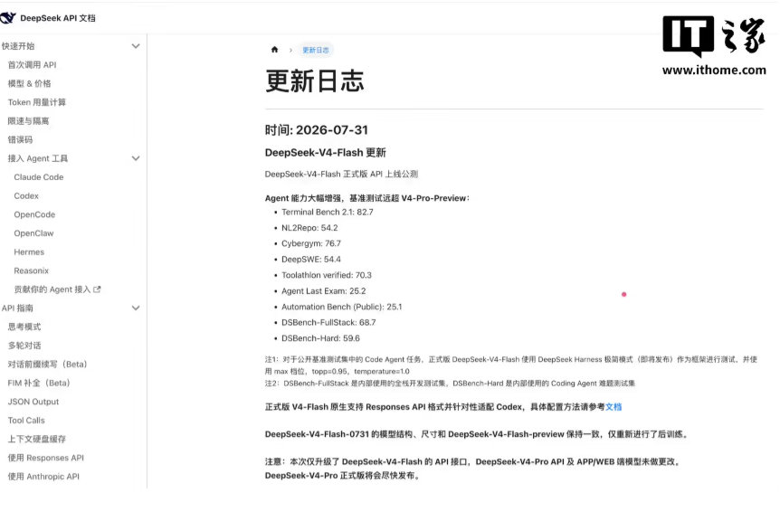Go to home via breadcrumb house icon
Screen dimensions: 780x512
coord(274,50)
